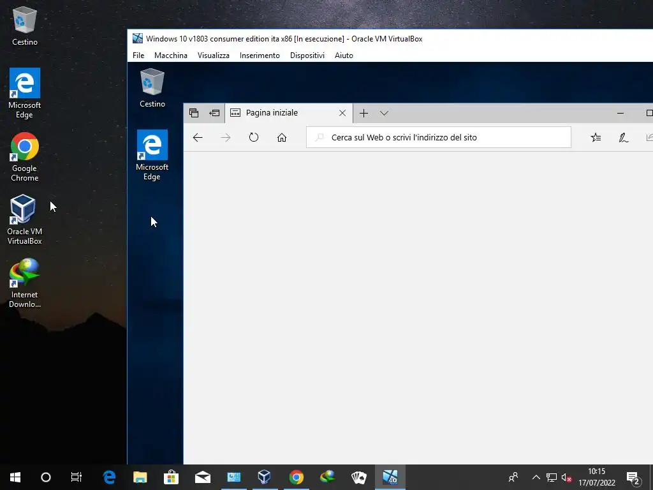Open the File menu in VirtualBox
This screenshot has width=653, height=490.
[138, 56]
